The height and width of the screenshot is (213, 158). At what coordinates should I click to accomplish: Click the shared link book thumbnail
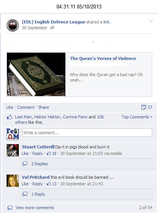click(36, 75)
